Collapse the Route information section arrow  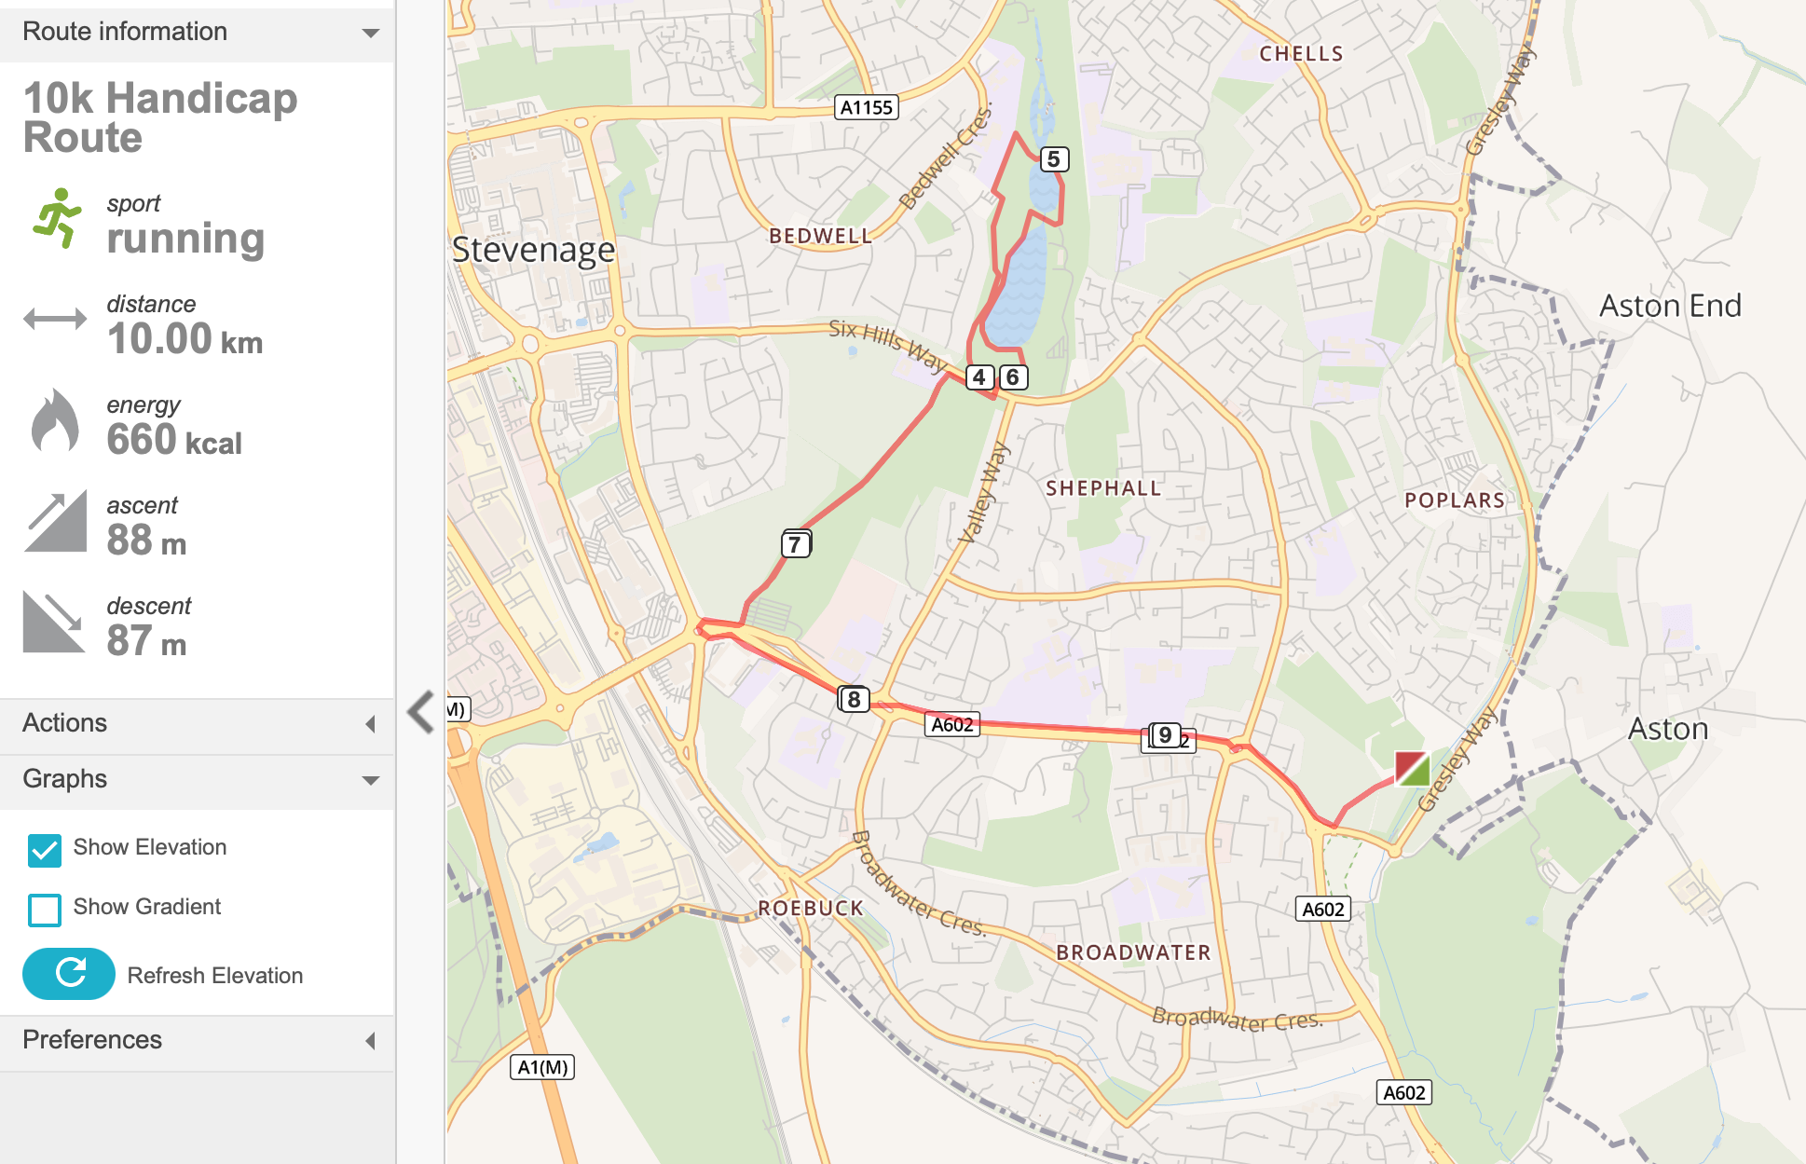[x=371, y=33]
